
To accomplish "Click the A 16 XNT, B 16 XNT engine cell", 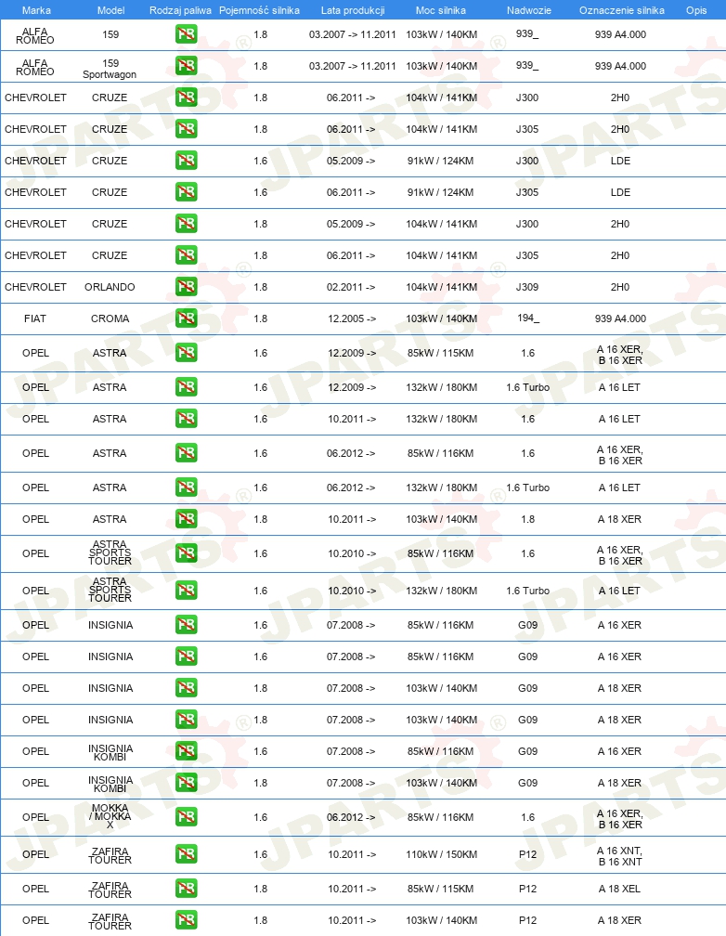I will tap(620, 856).
